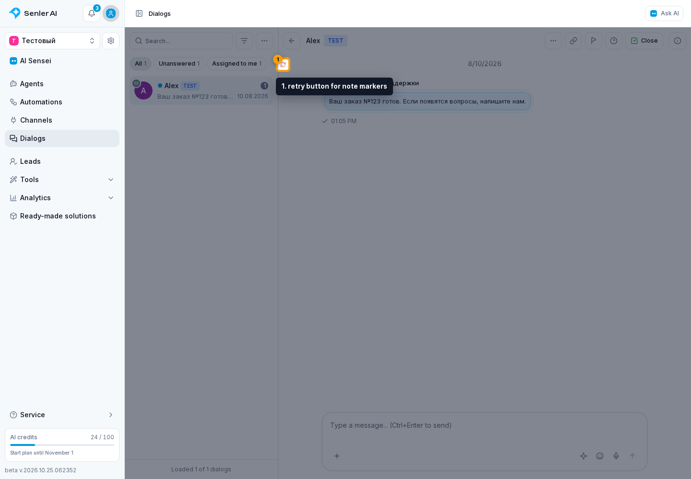Go to Automations section
691x479 pixels.
(x=62, y=102)
